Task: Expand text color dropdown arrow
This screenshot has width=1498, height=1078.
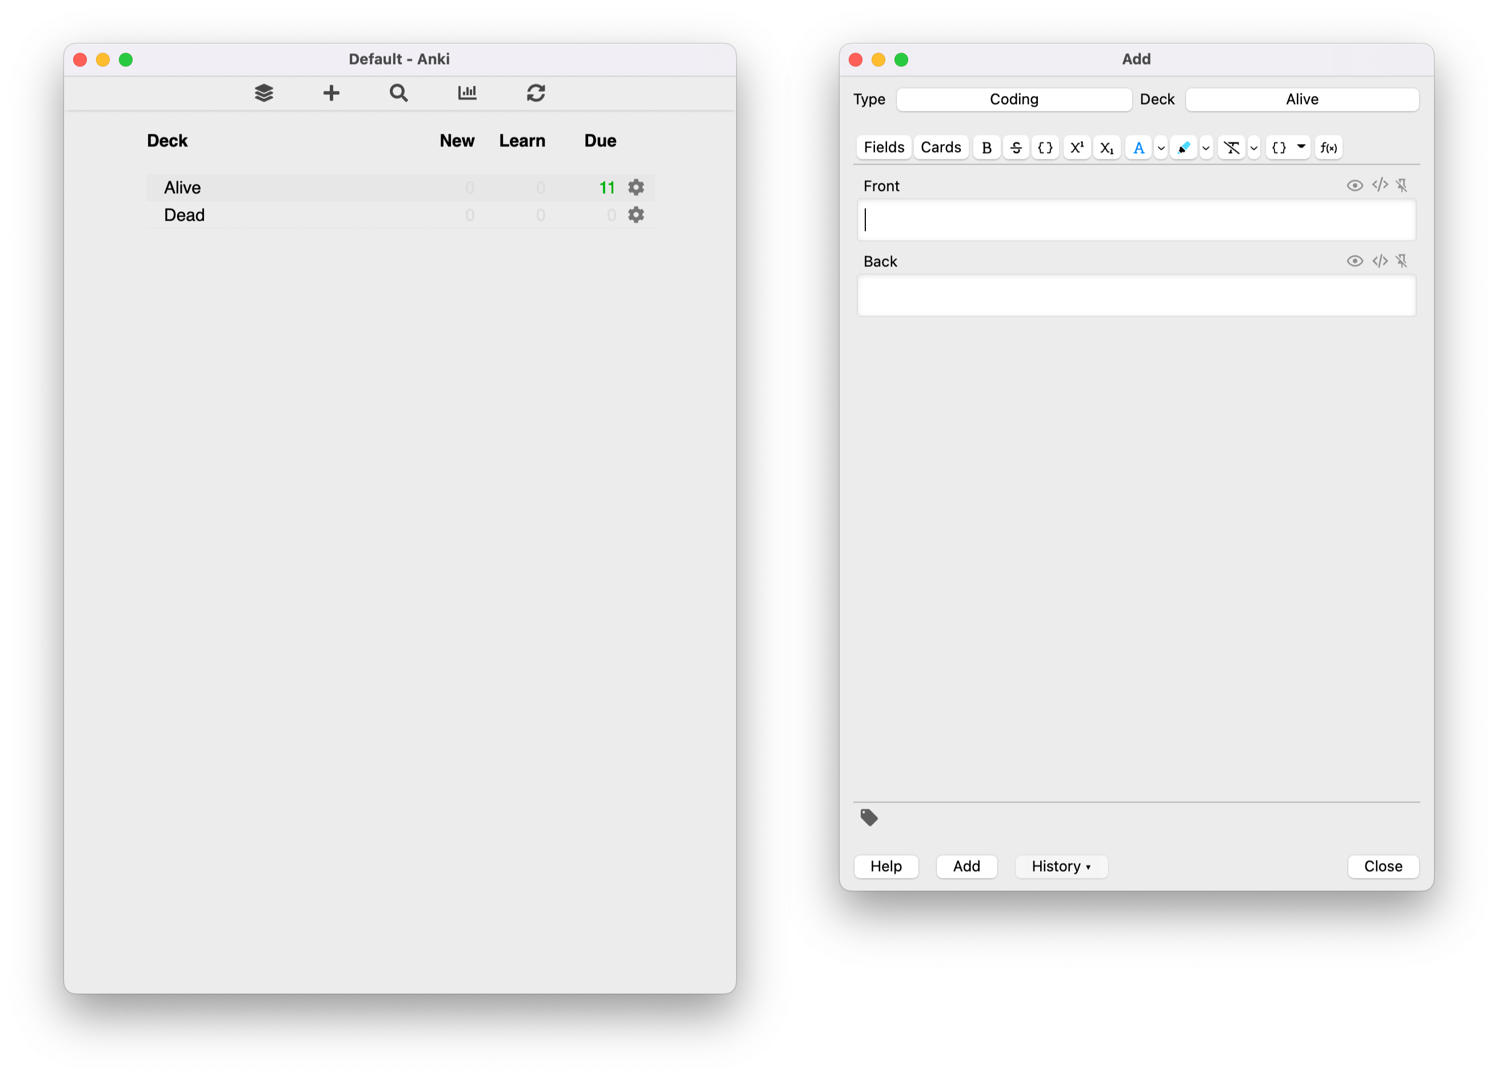Action: point(1160,148)
